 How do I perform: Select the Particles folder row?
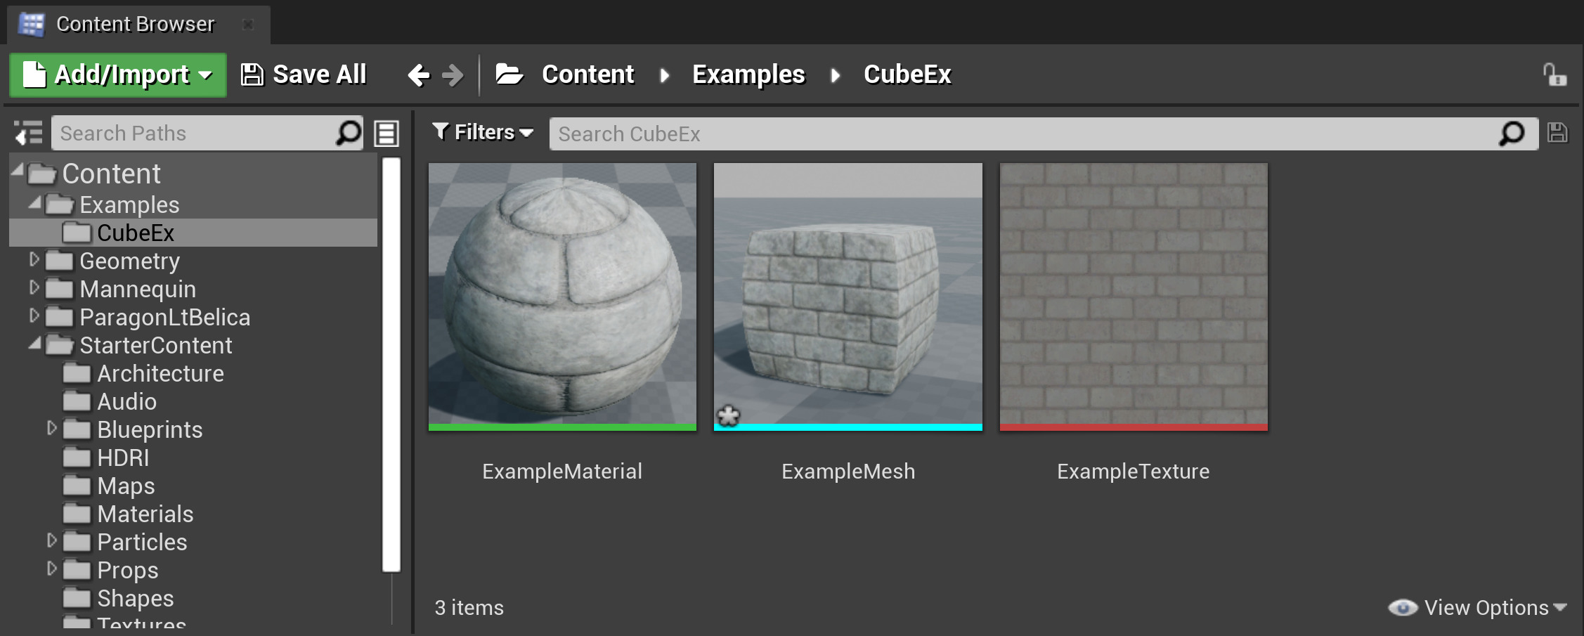point(193,542)
